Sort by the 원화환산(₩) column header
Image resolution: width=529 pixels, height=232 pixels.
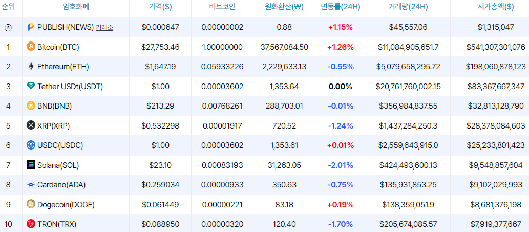click(284, 7)
